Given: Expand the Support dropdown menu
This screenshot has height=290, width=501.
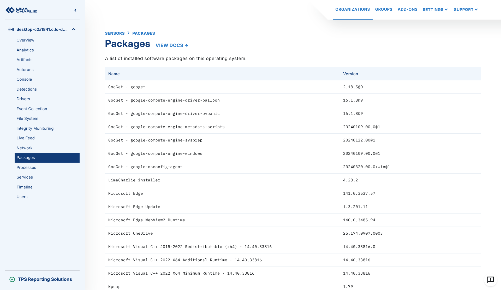Looking at the screenshot, I should tap(466, 10).
